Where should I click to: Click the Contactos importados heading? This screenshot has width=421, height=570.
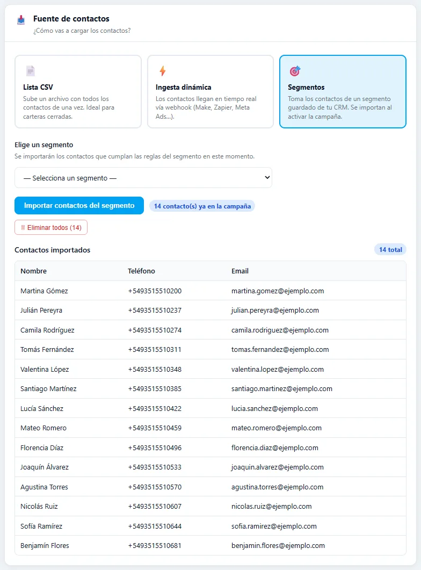click(x=52, y=250)
